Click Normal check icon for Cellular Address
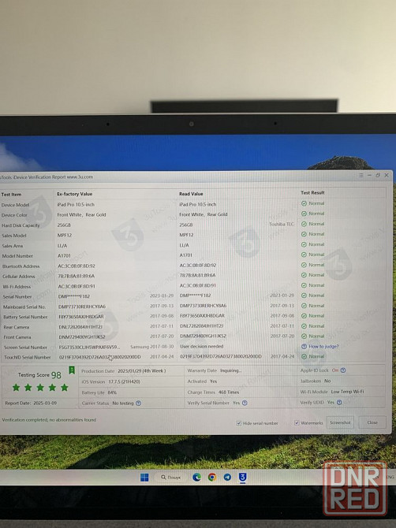The height and width of the screenshot is (528, 396). pos(304,275)
